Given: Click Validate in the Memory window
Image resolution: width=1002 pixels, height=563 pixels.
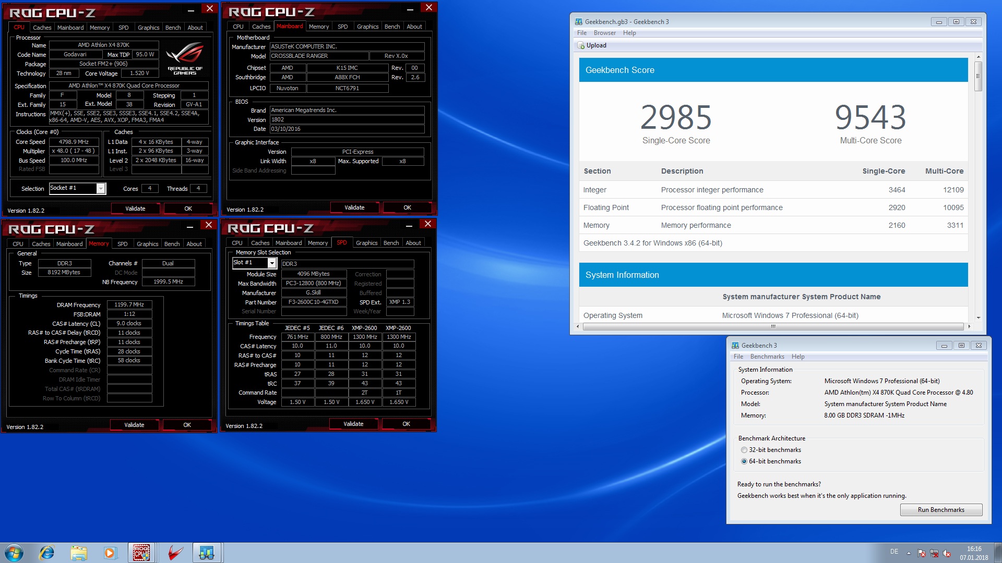Looking at the screenshot, I should point(134,425).
